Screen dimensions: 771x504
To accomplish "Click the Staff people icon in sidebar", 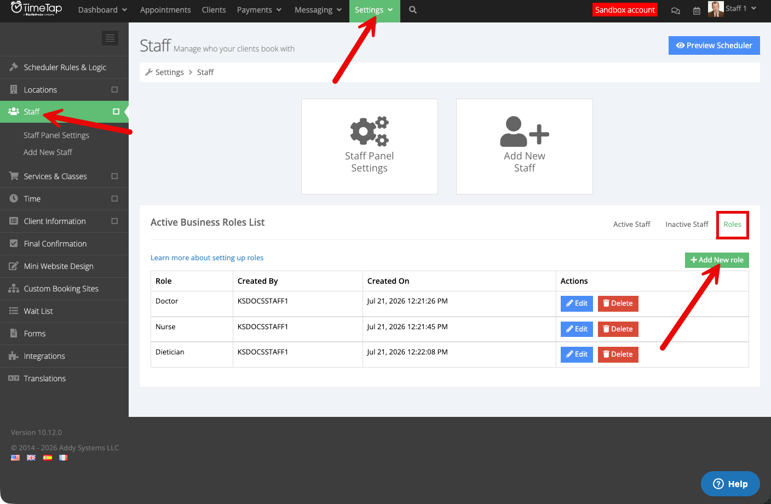I will click(14, 111).
